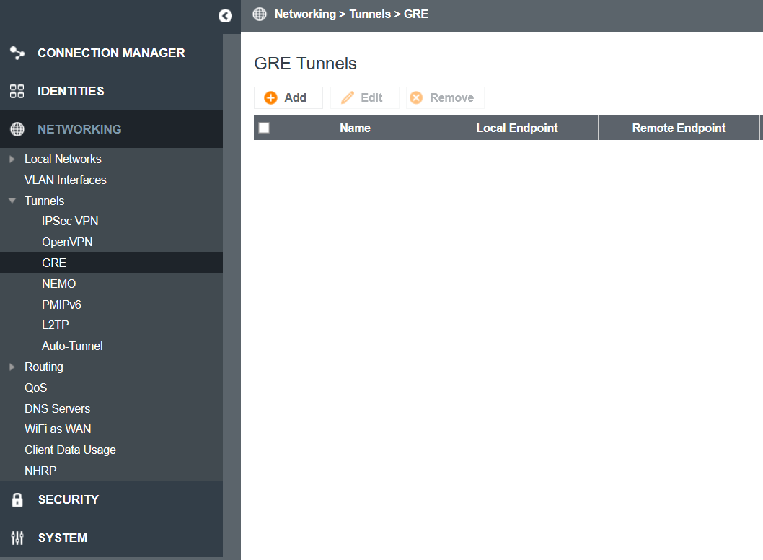Collapse the Tunnels tree arrow
The width and height of the screenshot is (763, 560).
[12, 201]
